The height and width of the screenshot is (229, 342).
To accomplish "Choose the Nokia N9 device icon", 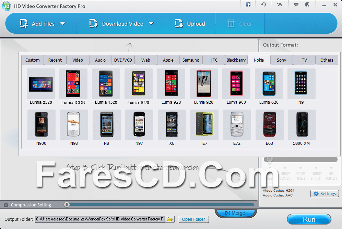I will coord(302,84).
